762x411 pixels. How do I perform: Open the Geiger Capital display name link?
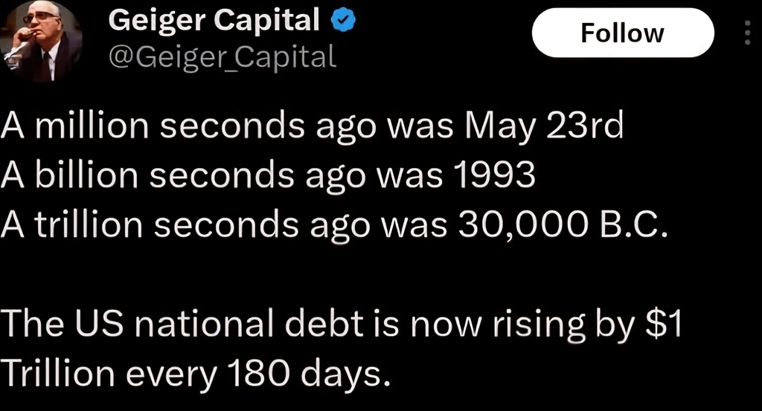coord(214,20)
